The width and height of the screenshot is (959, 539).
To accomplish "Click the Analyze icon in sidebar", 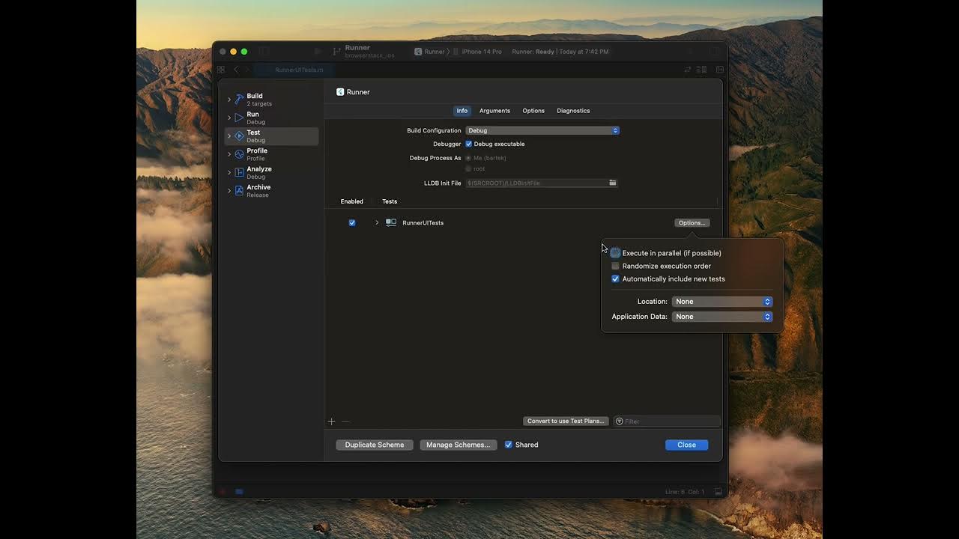I will [239, 172].
